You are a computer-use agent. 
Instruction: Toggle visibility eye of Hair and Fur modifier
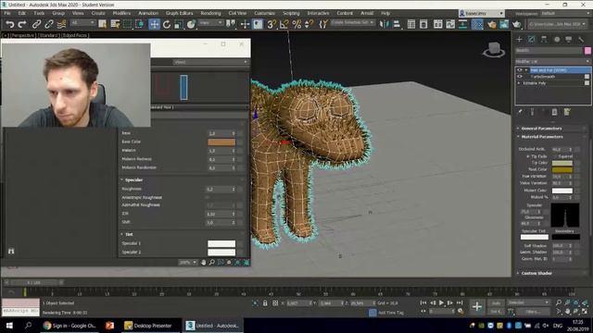click(x=520, y=70)
